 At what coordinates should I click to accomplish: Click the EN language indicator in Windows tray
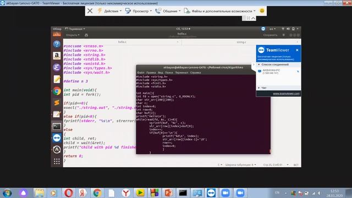(277, 193)
